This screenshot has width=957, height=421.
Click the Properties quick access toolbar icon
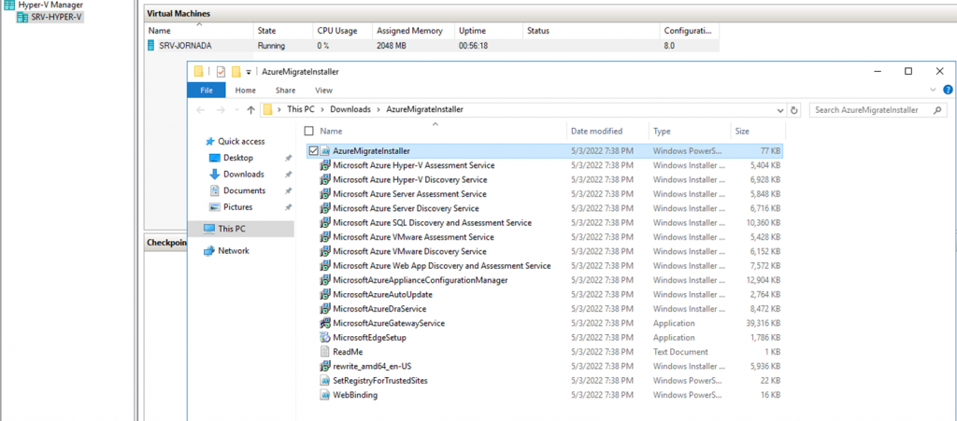(x=221, y=72)
